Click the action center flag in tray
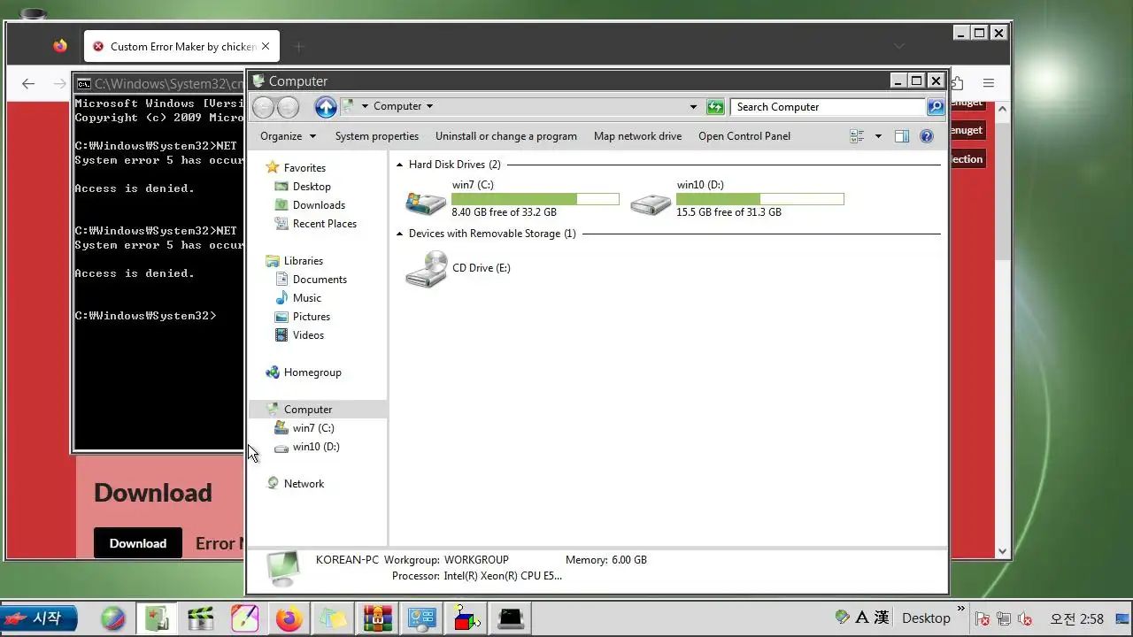This screenshot has width=1133, height=637. pos(982,618)
